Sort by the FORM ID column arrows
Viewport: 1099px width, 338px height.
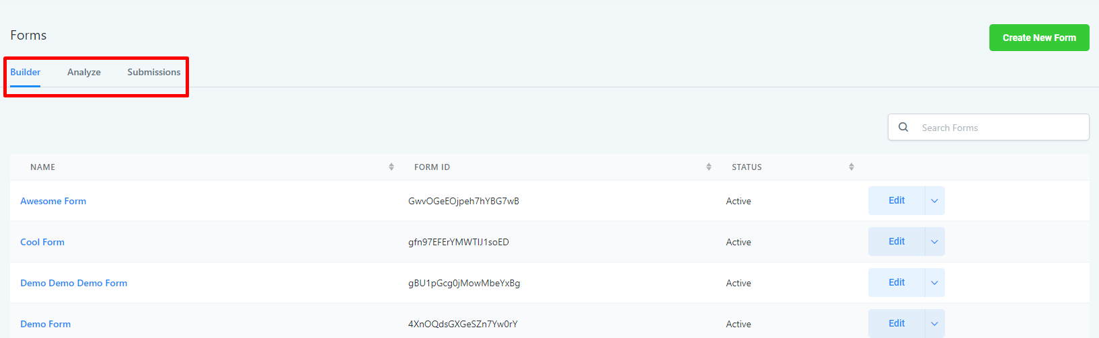[709, 167]
